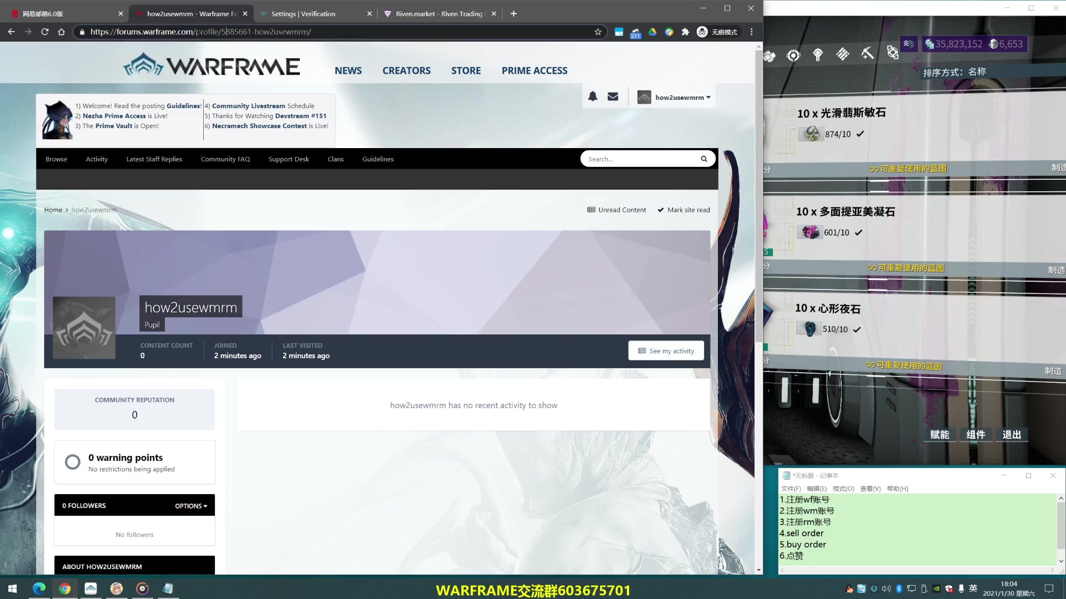Screen dimensions: 1066x599
Task: Click the 赋能 button in game
Action: point(939,435)
